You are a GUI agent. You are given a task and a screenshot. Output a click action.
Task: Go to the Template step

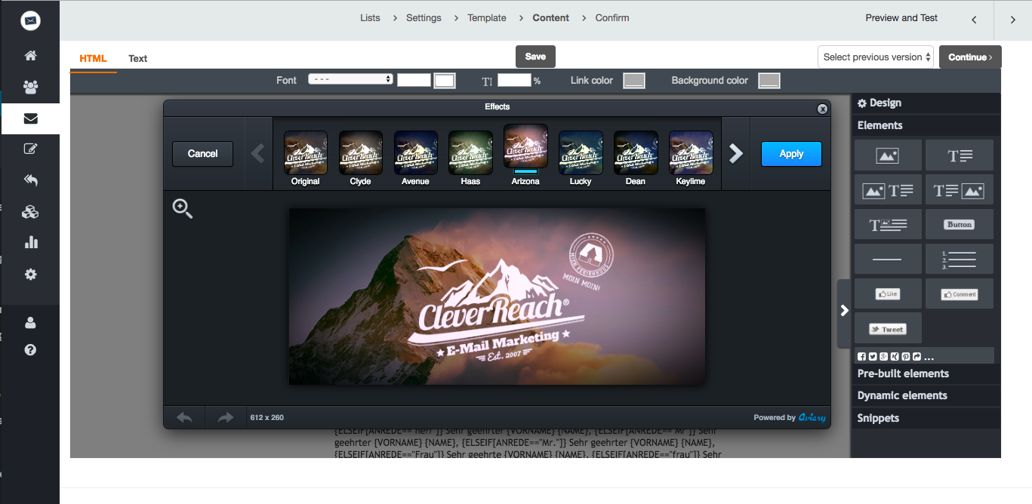(487, 18)
